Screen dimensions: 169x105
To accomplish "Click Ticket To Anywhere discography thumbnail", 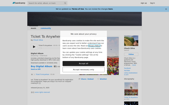I will coord(131,89).
